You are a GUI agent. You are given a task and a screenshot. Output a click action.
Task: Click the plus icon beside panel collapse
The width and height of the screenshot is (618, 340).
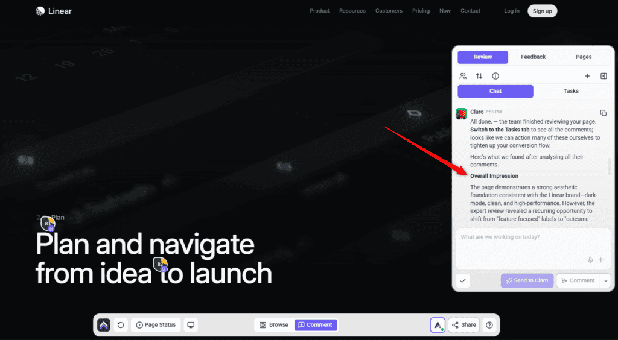point(587,76)
